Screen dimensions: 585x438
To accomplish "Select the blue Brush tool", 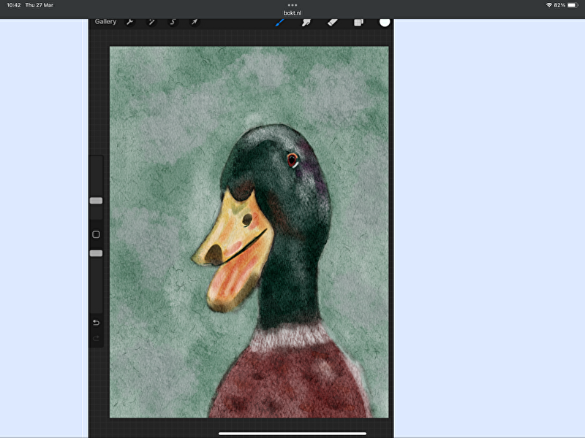I will tap(280, 23).
